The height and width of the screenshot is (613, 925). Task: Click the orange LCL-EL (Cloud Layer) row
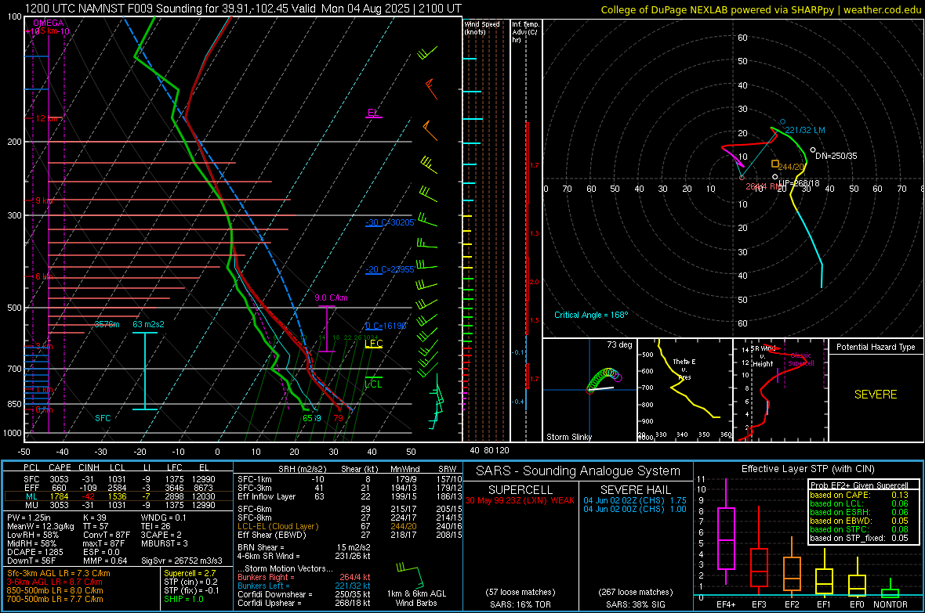tap(350, 526)
